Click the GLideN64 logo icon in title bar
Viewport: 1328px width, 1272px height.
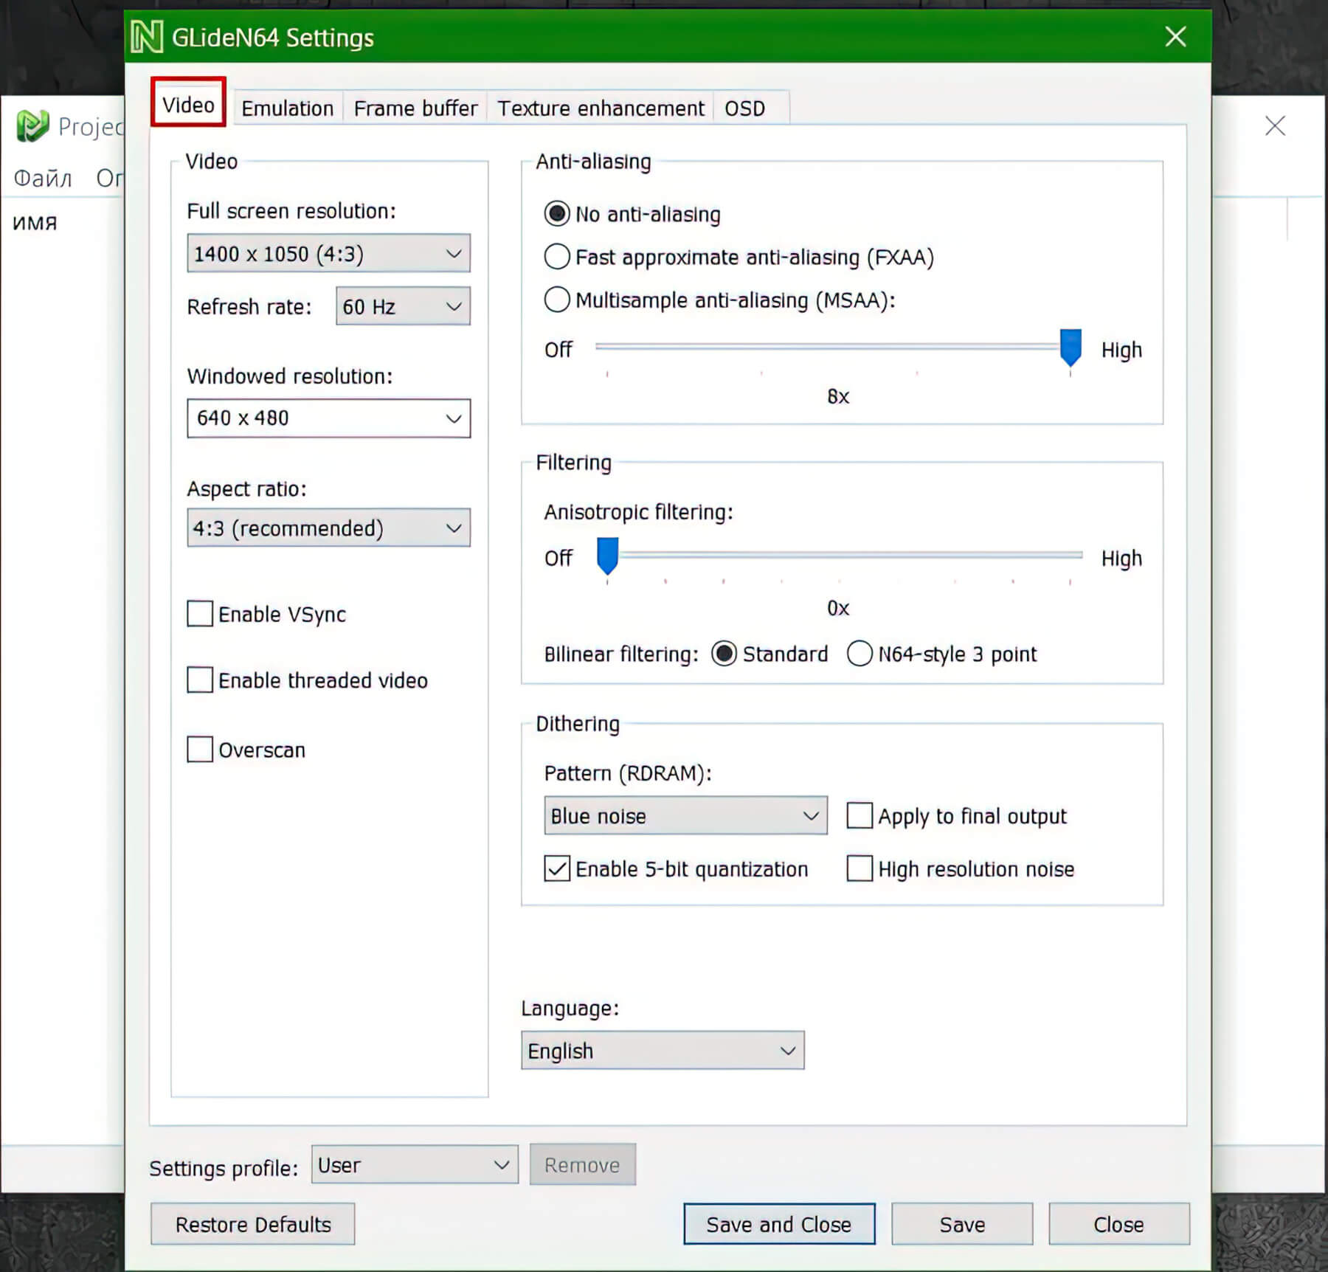tap(146, 37)
